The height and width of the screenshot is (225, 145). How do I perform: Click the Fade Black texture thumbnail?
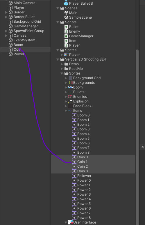pos(70,106)
